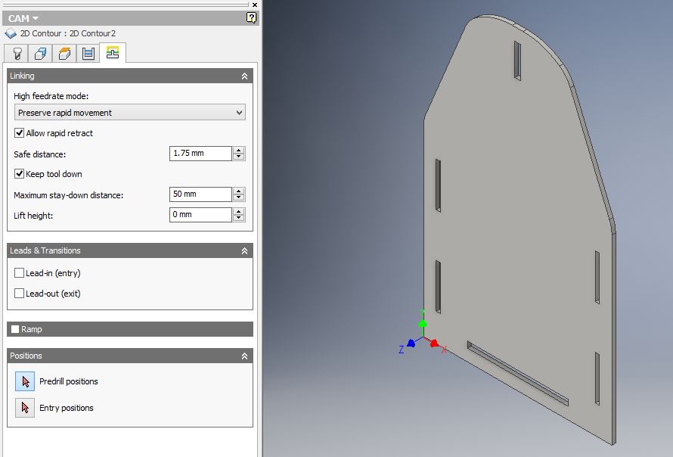Enable Lead-out (exit) checkbox

pos(20,294)
